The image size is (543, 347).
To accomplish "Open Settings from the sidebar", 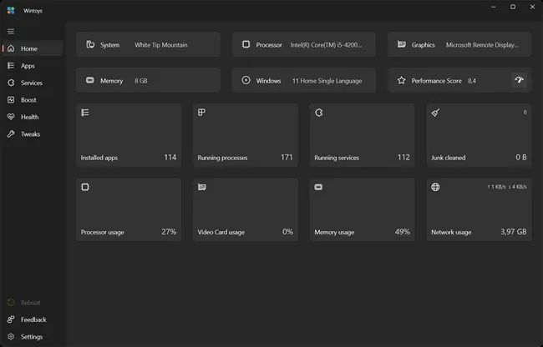I will pos(33,337).
